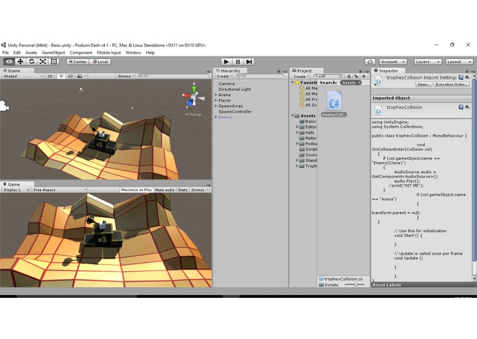Open the Layout dropdown

[459, 62]
